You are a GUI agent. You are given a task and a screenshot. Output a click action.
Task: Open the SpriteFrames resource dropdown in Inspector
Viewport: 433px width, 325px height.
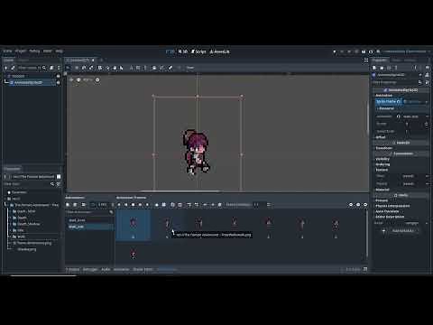coord(427,102)
